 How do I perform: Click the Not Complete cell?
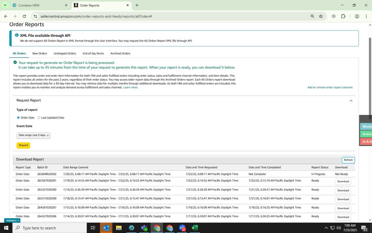coord(257,174)
